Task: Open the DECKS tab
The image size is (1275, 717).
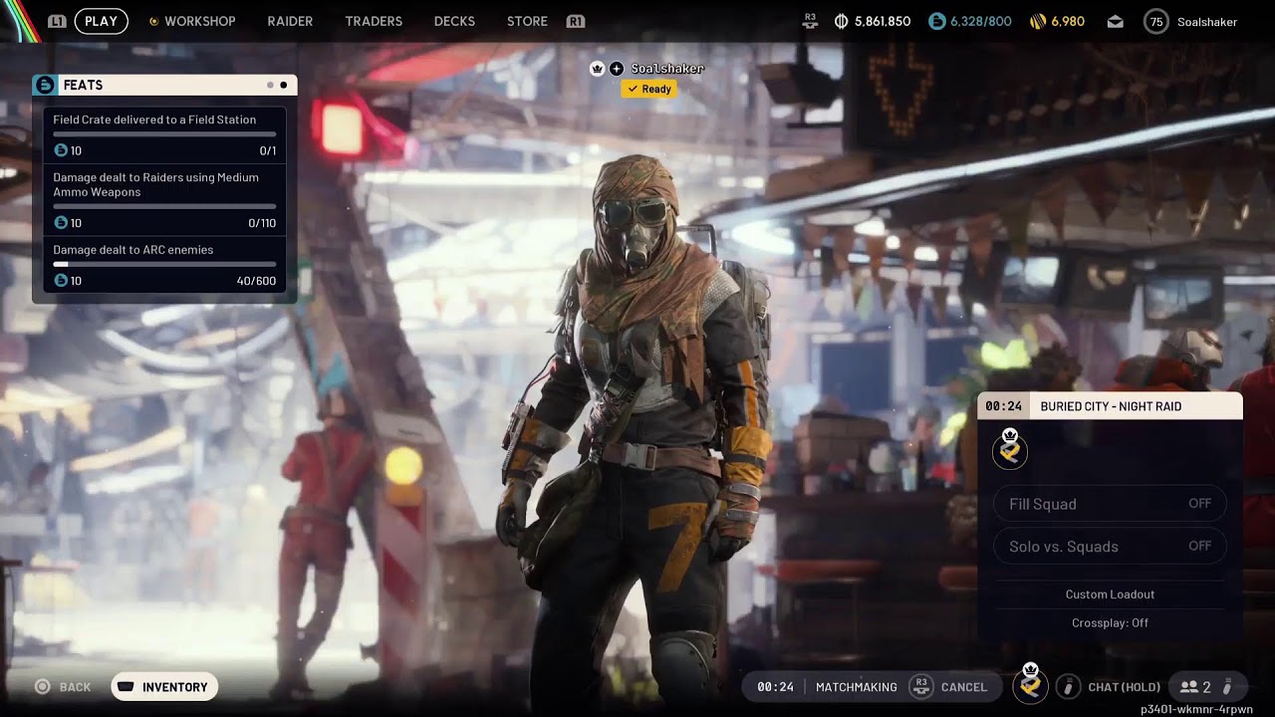Action: 454,21
